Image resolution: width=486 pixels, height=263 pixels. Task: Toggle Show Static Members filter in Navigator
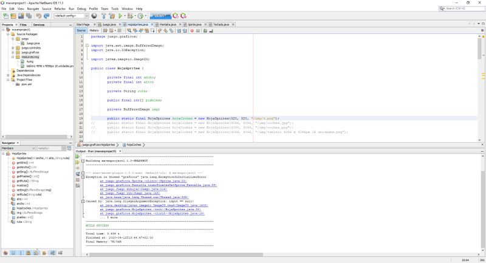(x=21, y=253)
